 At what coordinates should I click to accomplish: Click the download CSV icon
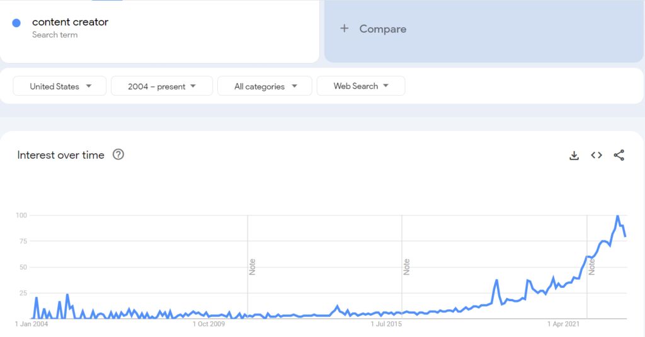coord(574,156)
